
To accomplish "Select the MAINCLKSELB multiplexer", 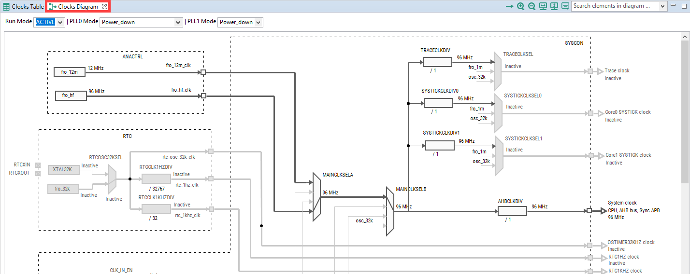I will tap(390, 211).
